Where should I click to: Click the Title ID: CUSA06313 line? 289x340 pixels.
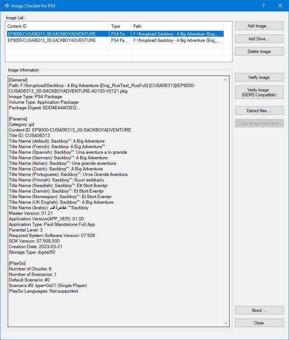tap(30, 136)
